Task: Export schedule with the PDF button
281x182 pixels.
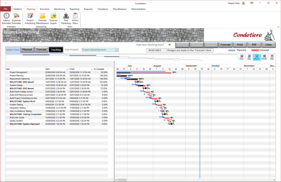Action: point(254,45)
